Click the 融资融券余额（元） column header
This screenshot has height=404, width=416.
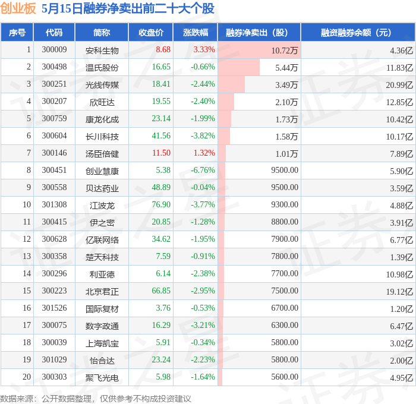(x=358, y=32)
